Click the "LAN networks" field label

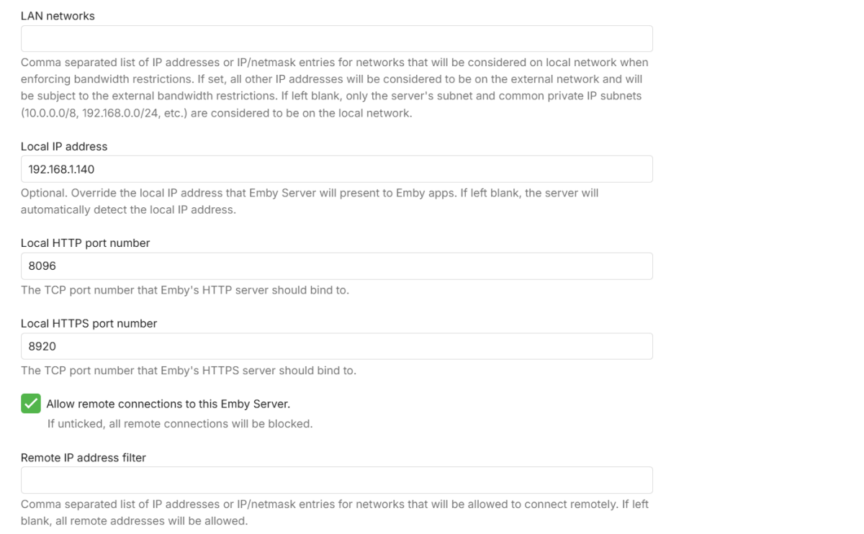tap(58, 16)
